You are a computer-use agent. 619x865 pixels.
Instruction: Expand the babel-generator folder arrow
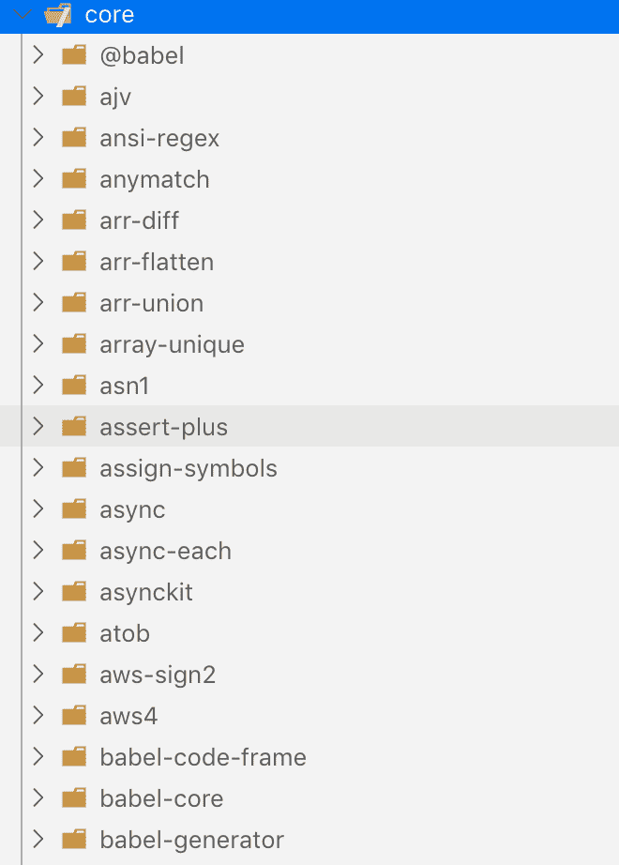[38, 841]
